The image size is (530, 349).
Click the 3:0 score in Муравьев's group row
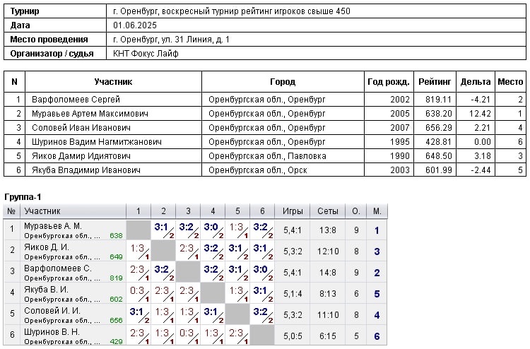(x=211, y=227)
